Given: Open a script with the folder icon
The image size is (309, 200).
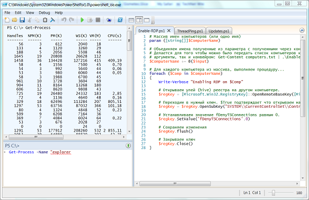Looking at the screenshot, I should [x=14, y=20].
